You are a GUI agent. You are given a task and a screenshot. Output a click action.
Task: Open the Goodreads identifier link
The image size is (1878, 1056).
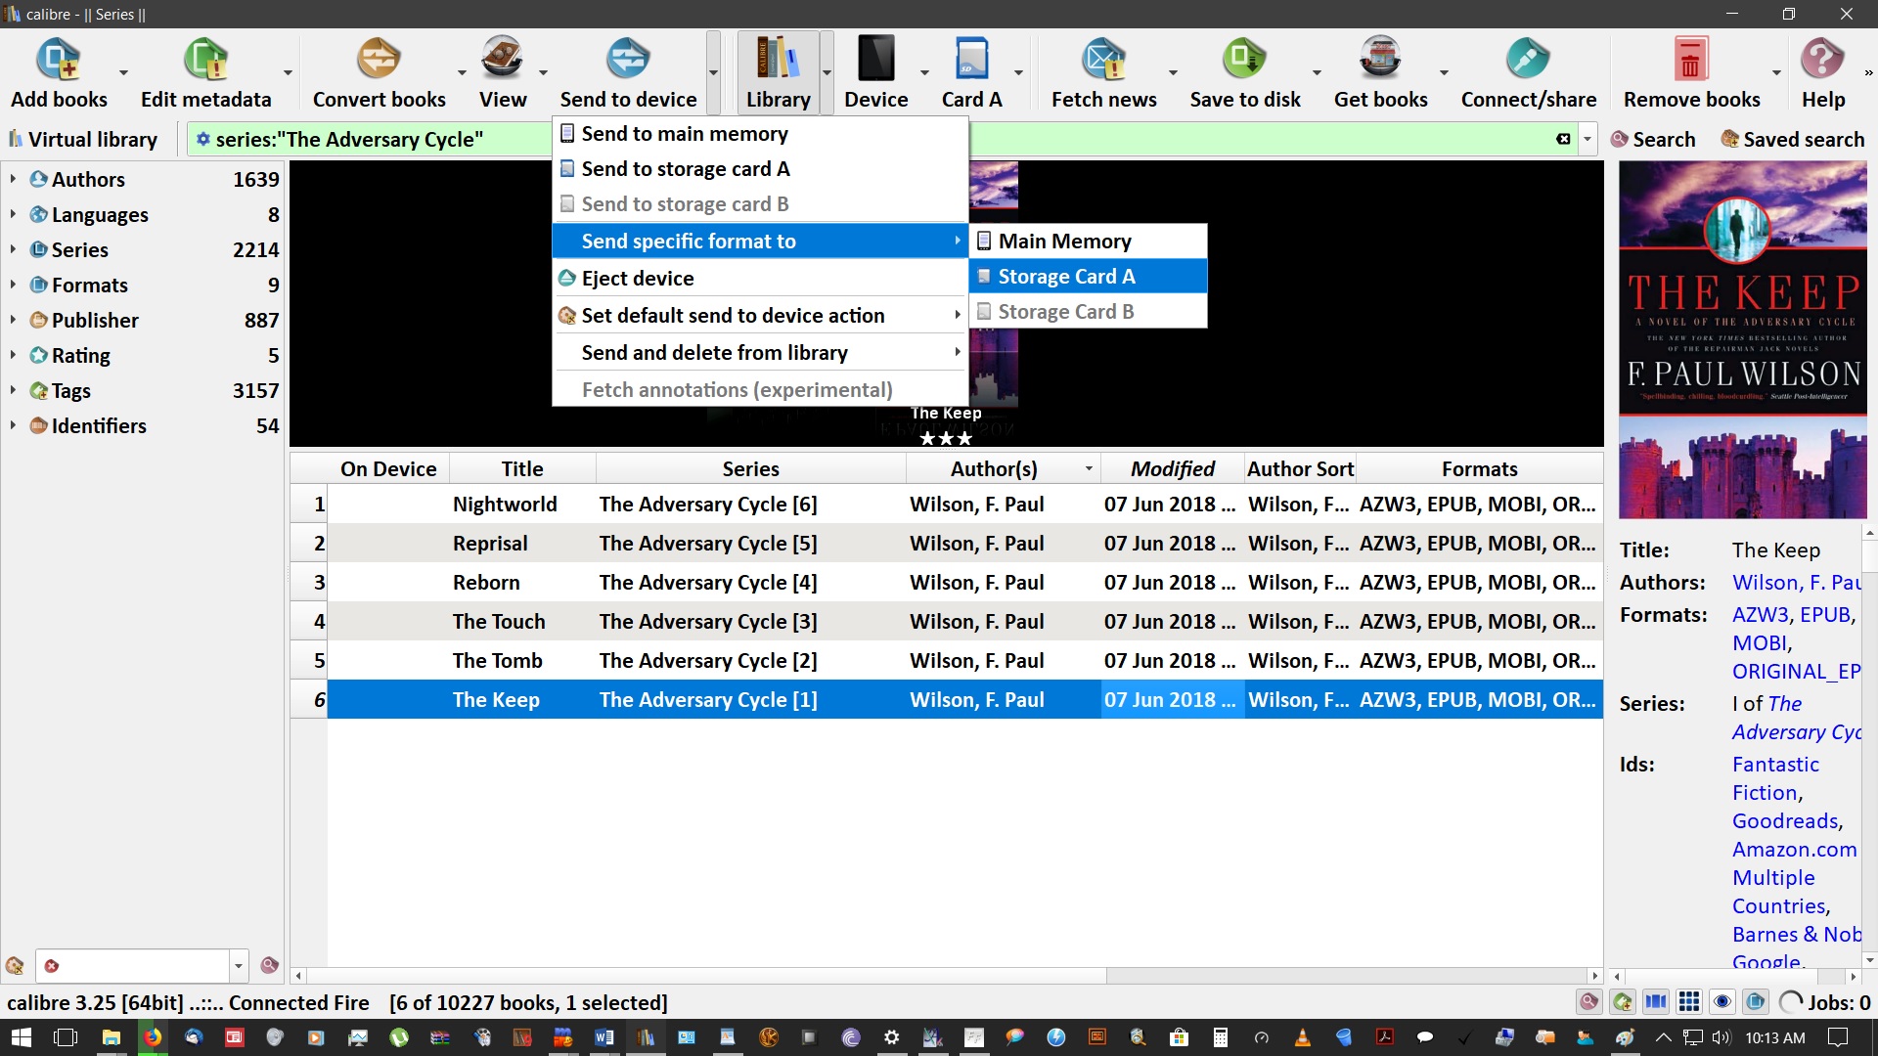(x=1786, y=821)
